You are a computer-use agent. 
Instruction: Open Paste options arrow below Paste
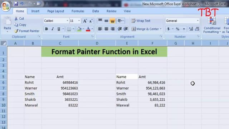click(x=7, y=32)
